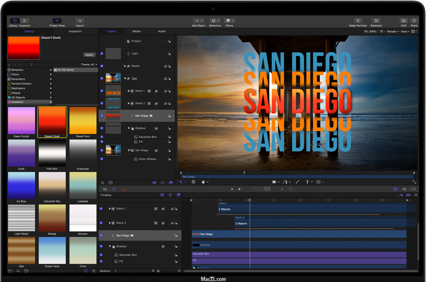The image size is (426, 282).
Task: Expand the Stack 1 group in layers
Action: (x=129, y=91)
